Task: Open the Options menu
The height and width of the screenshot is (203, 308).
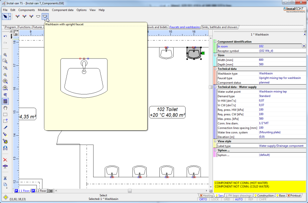Action: [82, 10]
